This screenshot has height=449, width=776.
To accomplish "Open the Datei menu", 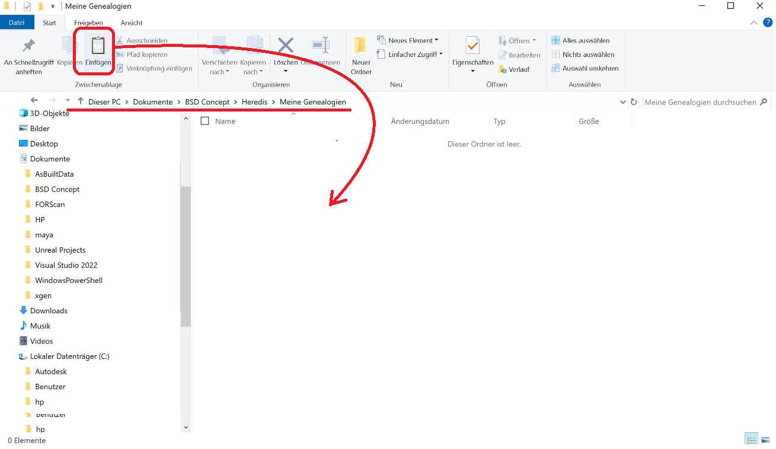I will tap(17, 23).
